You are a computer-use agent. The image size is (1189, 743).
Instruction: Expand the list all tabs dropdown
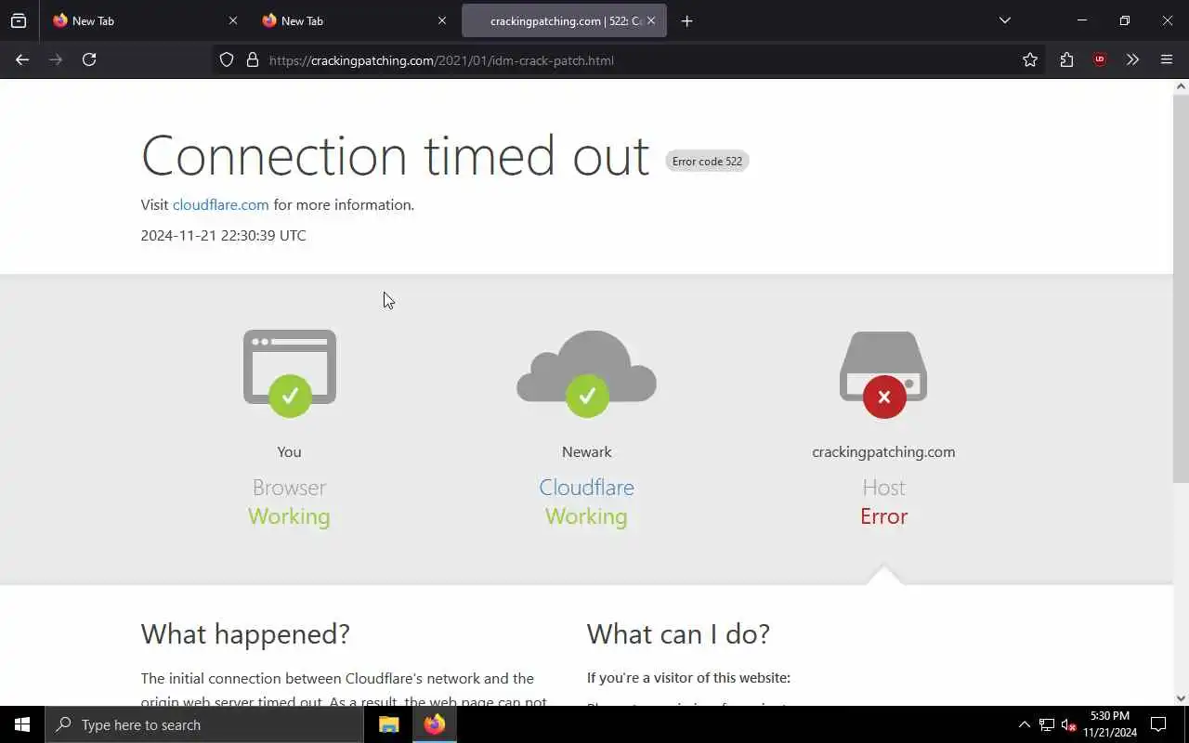(x=1005, y=20)
